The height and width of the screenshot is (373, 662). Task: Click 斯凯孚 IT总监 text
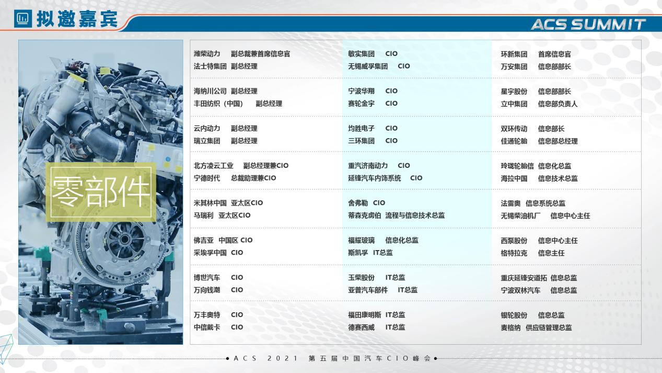pyautogui.click(x=370, y=253)
